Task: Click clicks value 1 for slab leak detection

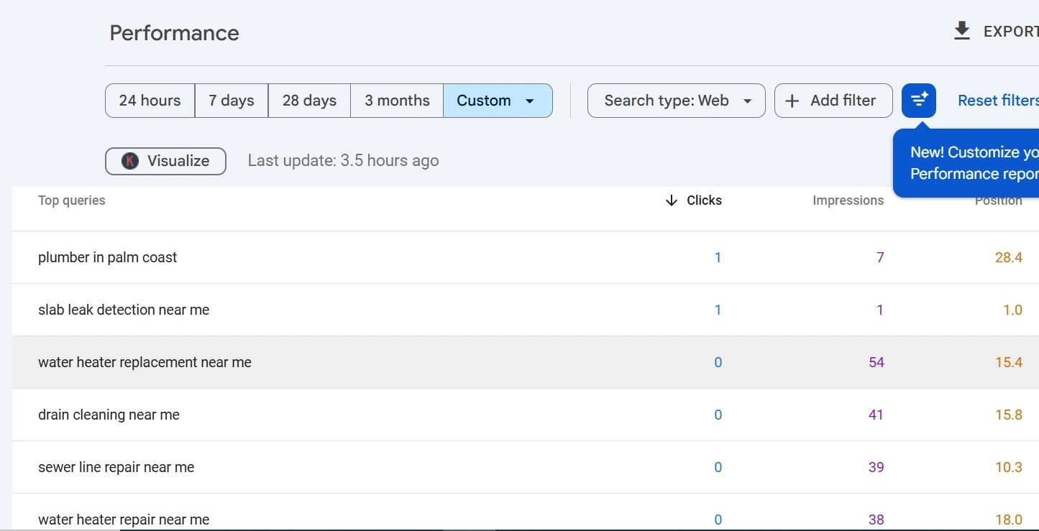Action: click(718, 310)
